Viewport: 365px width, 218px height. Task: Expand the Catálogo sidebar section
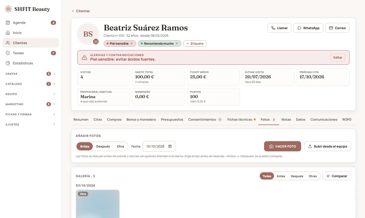[x=31, y=84]
